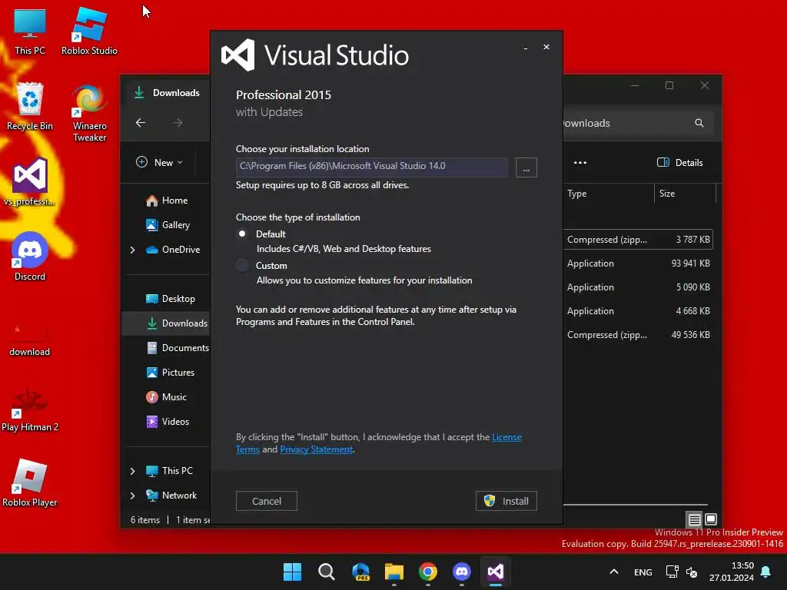Viewport: 787px width, 590px height.
Task: Open File Explorer from taskbar
Action: click(x=394, y=572)
